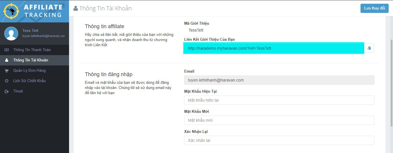Click the Mã Giới Thiệu label

click(197, 24)
